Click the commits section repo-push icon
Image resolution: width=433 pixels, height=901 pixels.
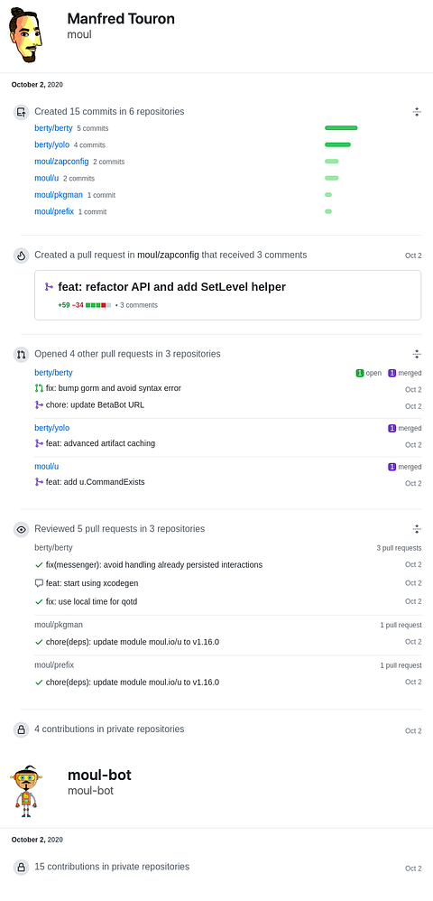22,112
